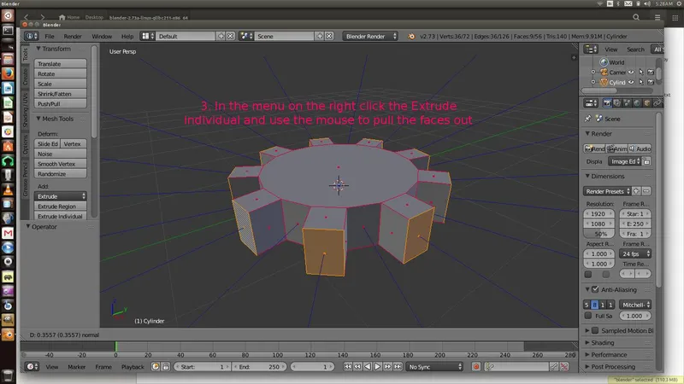Screen dimensions: 684x384
Task: Click the screen layout browse icon
Action: (147, 37)
